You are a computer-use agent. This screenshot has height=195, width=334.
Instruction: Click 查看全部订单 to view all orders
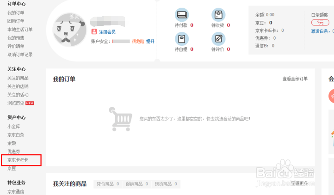click(295, 79)
